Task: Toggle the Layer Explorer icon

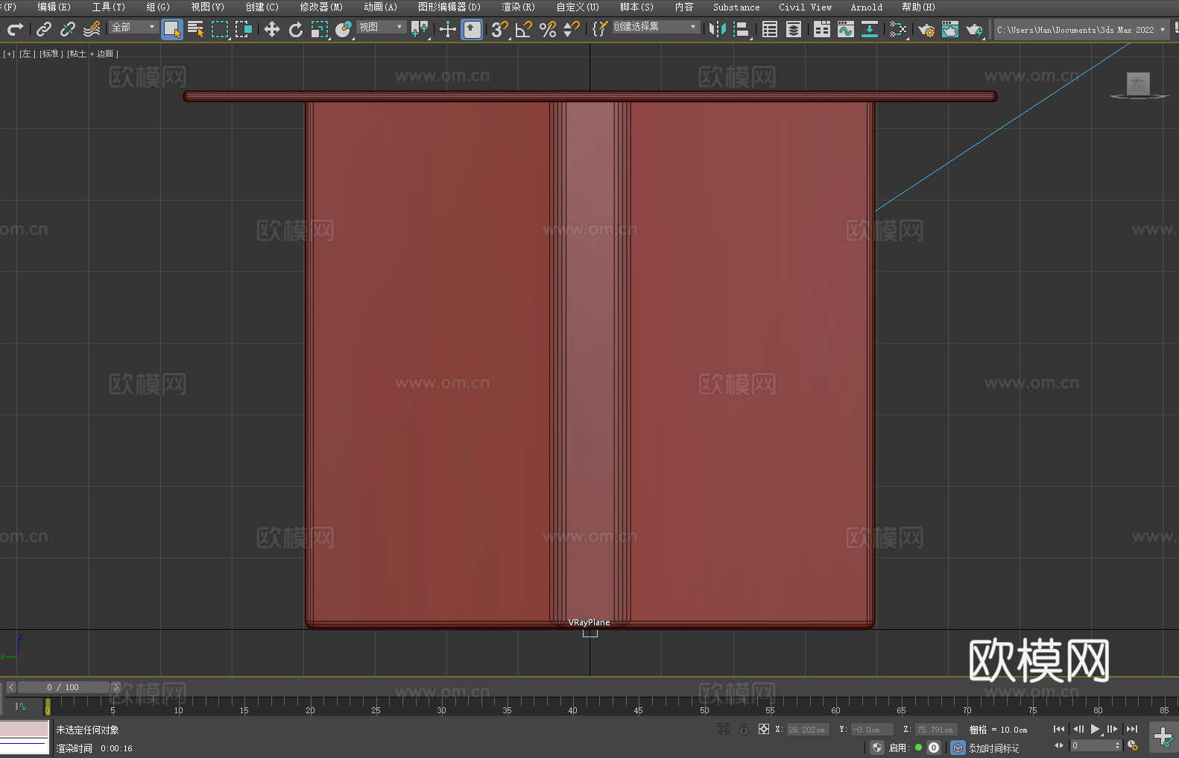Action: pos(794,29)
